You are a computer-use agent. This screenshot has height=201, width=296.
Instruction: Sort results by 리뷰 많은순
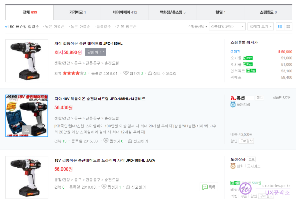tap(127, 27)
